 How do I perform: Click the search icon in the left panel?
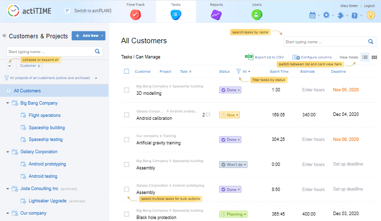[x=97, y=52]
